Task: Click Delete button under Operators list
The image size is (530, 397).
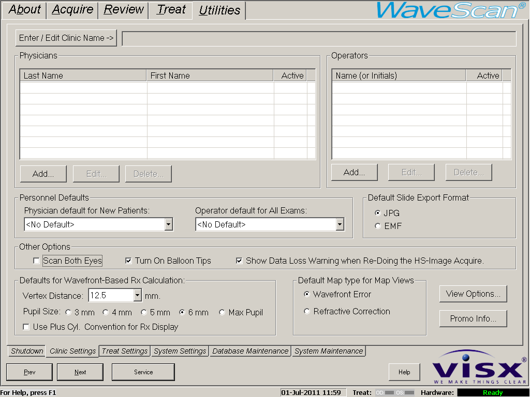Action: (469, 173)
